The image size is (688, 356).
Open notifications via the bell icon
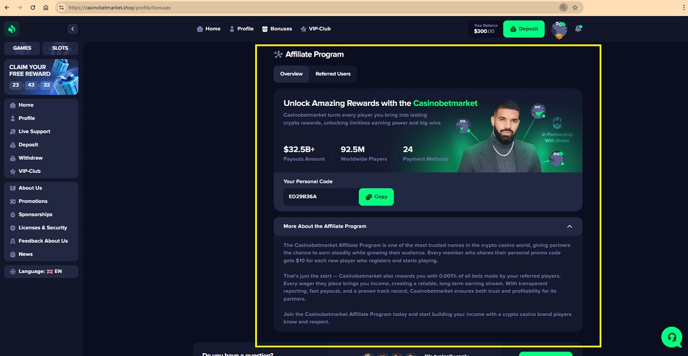click(578, 29)
